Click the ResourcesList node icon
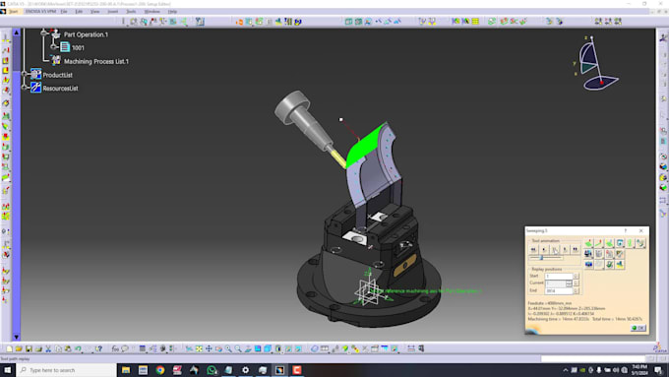 35,88
